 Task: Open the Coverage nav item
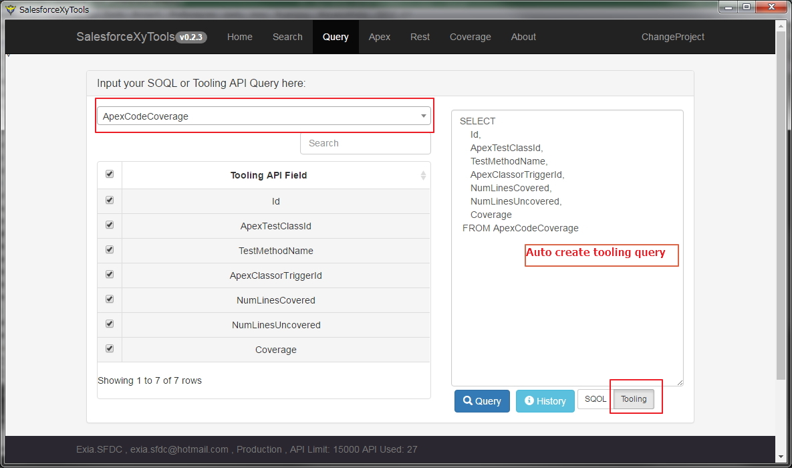pos(471,37)
